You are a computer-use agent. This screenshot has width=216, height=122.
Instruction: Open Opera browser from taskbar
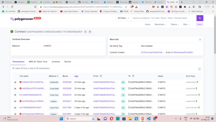[111, 119]
